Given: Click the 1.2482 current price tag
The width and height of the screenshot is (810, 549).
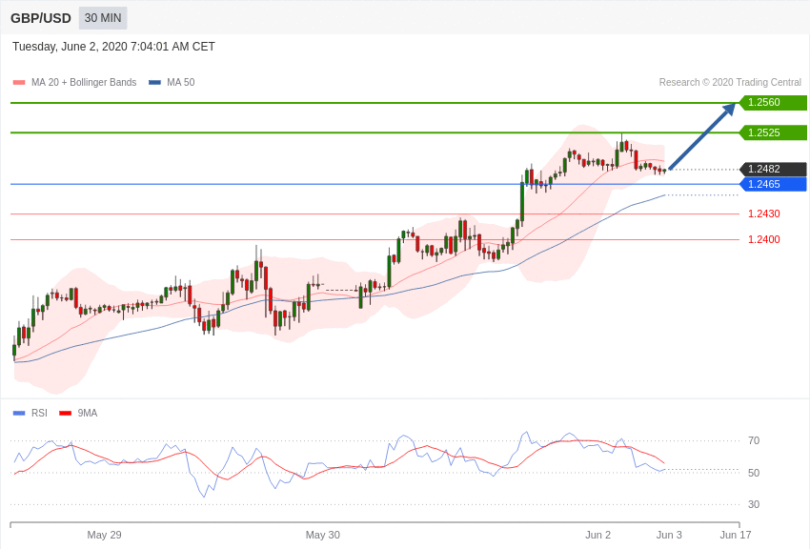Looking at the screenshot, I should coord(773,169).
